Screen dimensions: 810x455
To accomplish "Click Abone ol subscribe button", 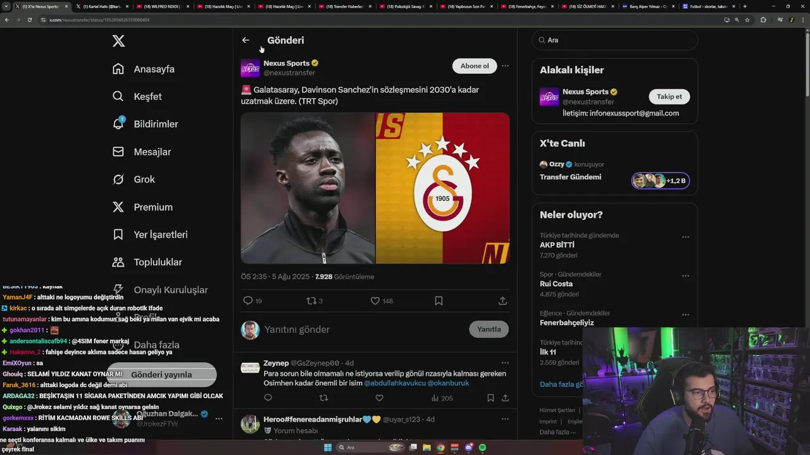I will [x=475, y=66].
